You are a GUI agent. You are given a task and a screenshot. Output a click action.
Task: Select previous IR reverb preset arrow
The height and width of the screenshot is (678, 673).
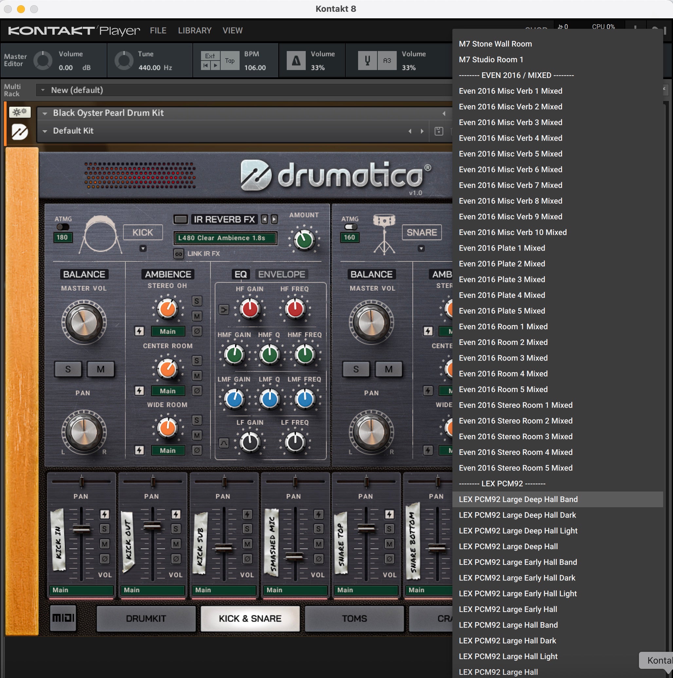coord(264,219)
